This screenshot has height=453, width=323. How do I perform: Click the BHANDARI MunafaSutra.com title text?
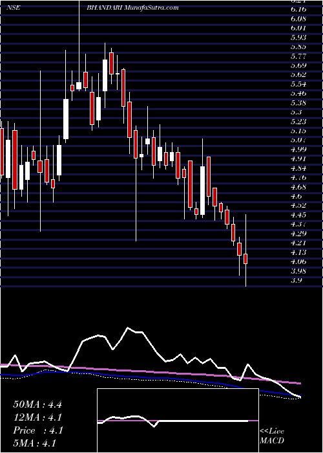[x=132, y=8]
